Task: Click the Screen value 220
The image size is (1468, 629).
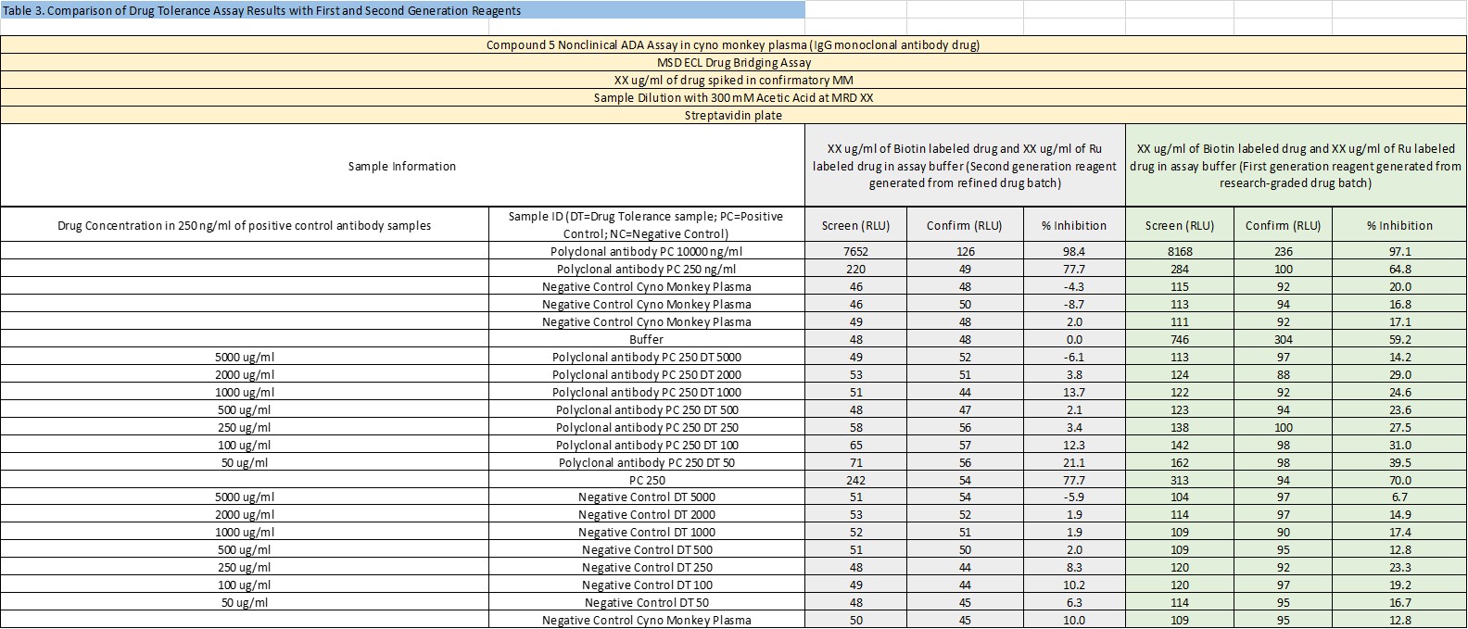Action: click(x=855, y=270)
